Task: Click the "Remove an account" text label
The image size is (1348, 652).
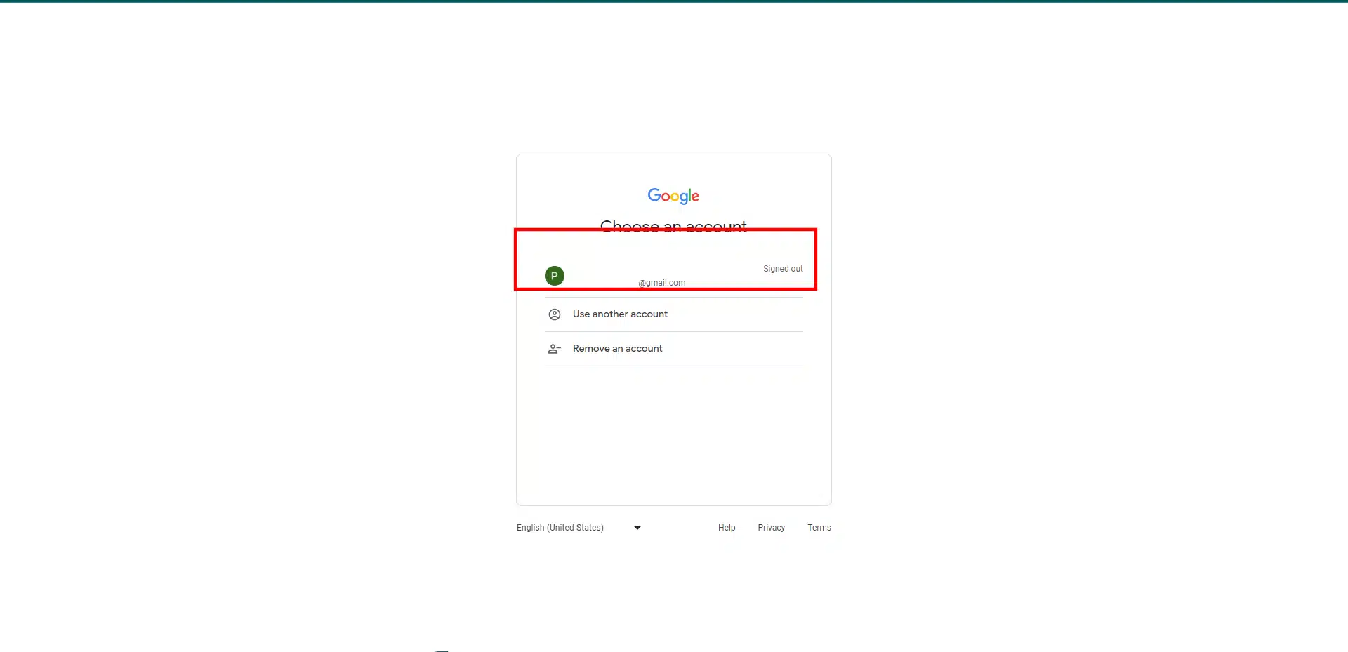Action: pos(617,348)
